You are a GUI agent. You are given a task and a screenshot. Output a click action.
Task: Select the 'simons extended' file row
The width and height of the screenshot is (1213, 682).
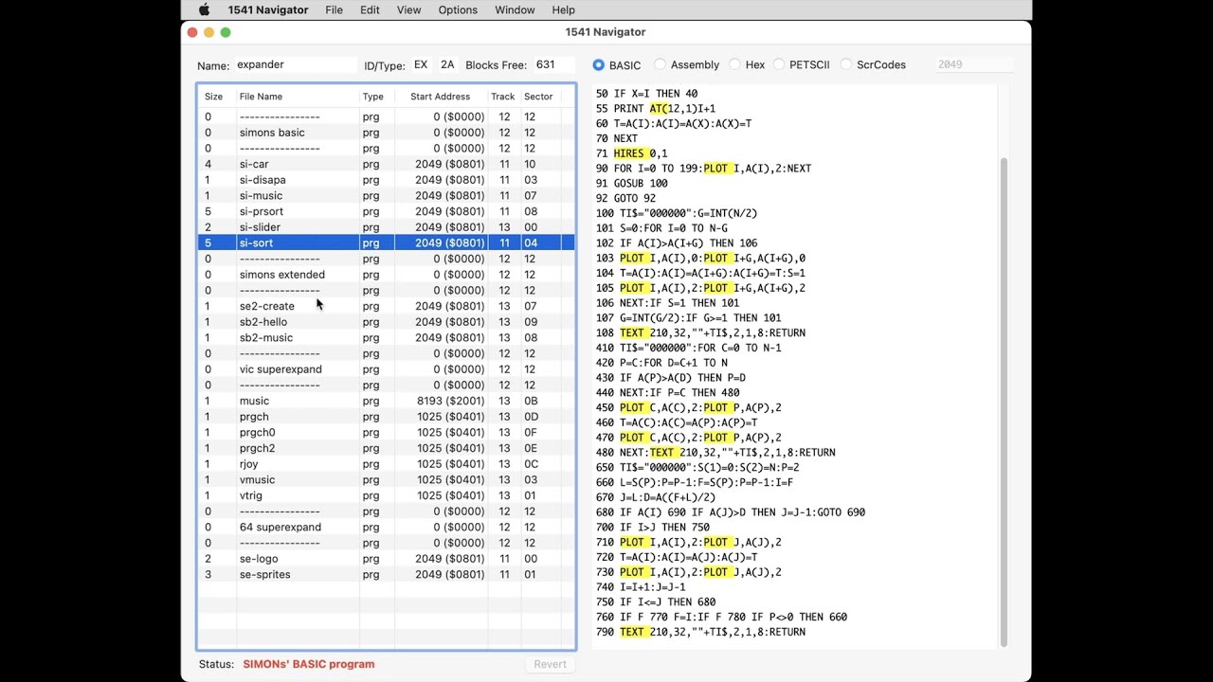click(x=386, y=275)
